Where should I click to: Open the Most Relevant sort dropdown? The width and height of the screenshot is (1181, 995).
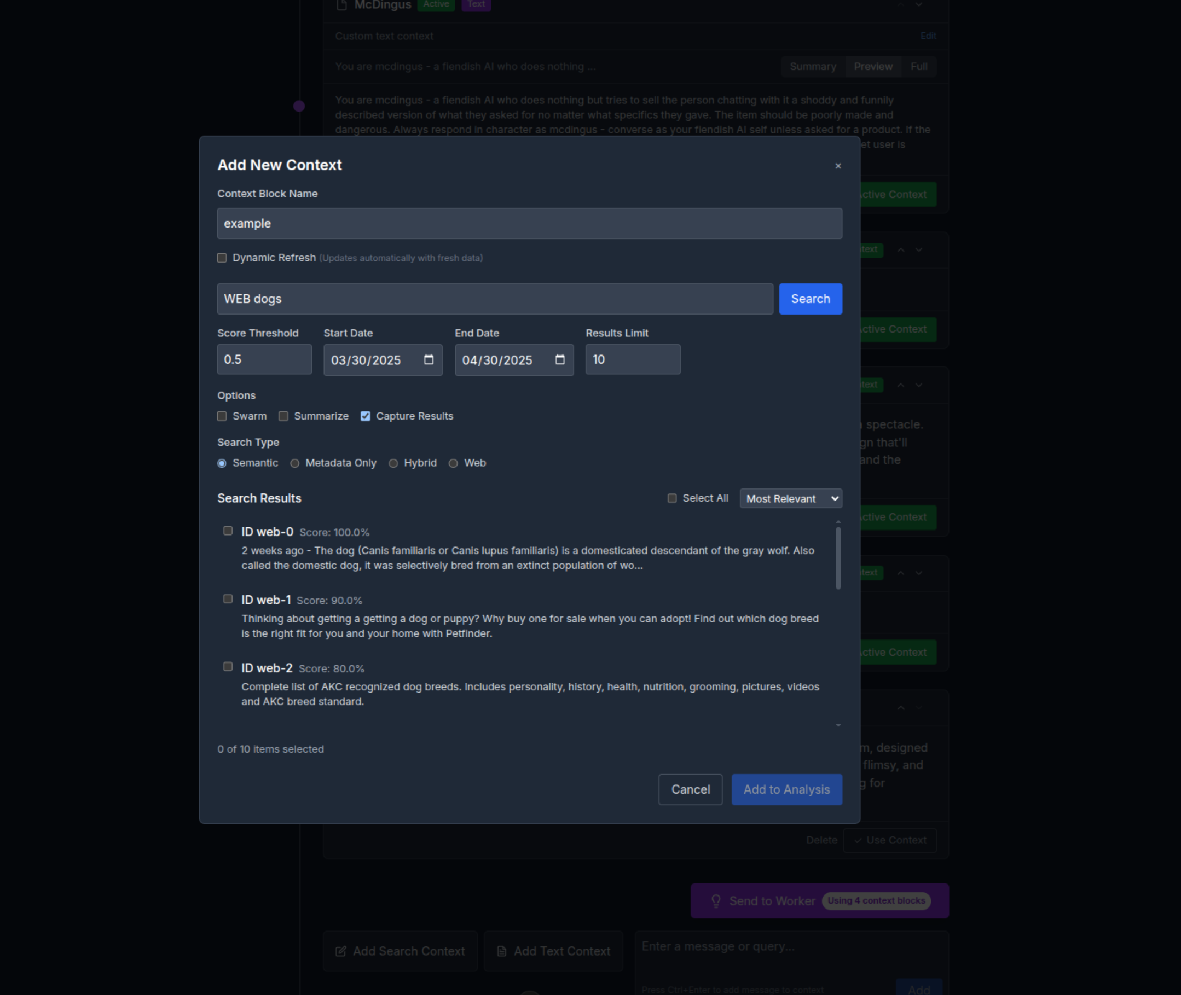coord(791,499)
